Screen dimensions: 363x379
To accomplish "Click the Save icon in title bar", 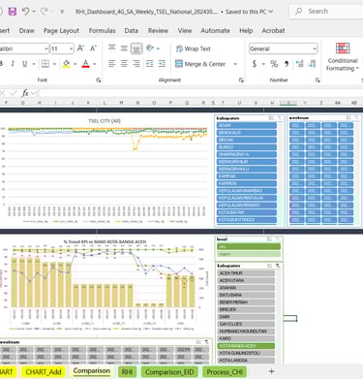I will (x=13, y=12).
